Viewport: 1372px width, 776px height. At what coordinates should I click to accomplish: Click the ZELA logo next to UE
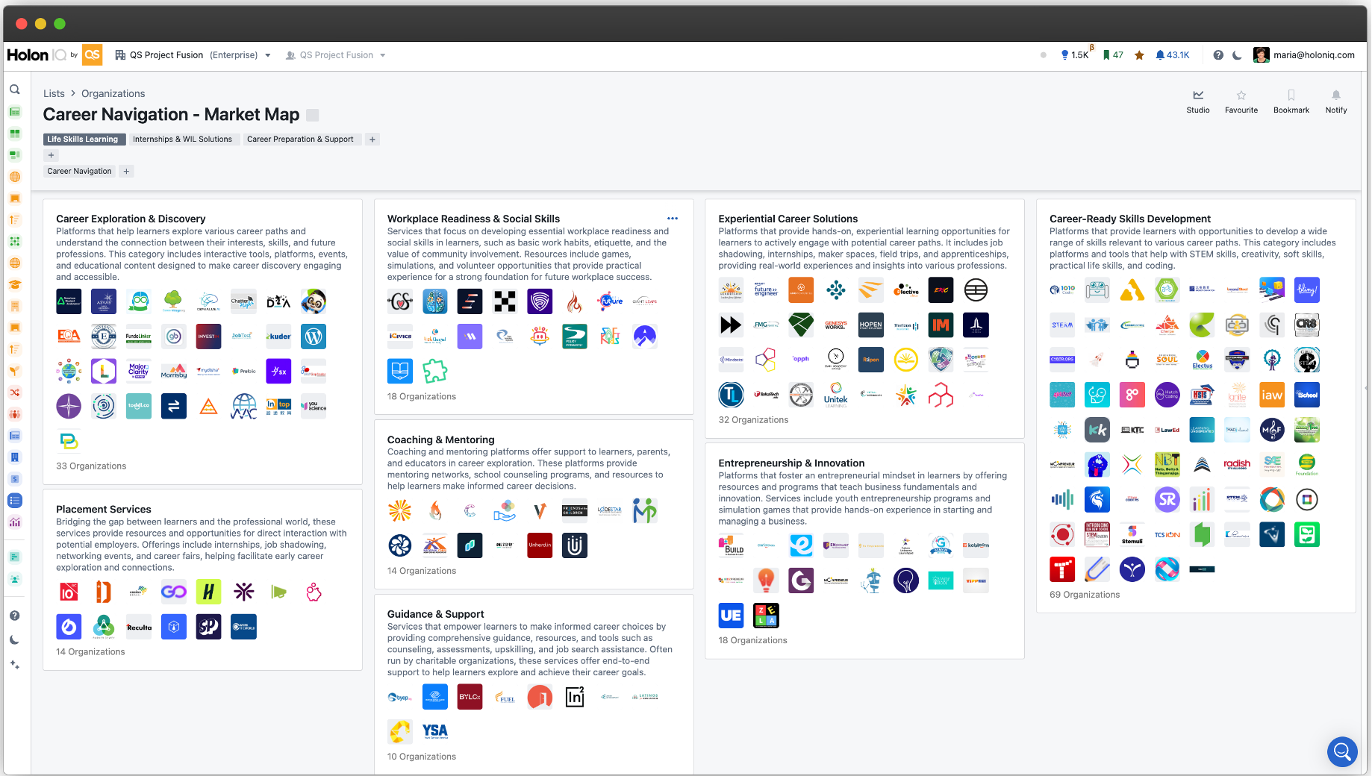pos(766,615)
